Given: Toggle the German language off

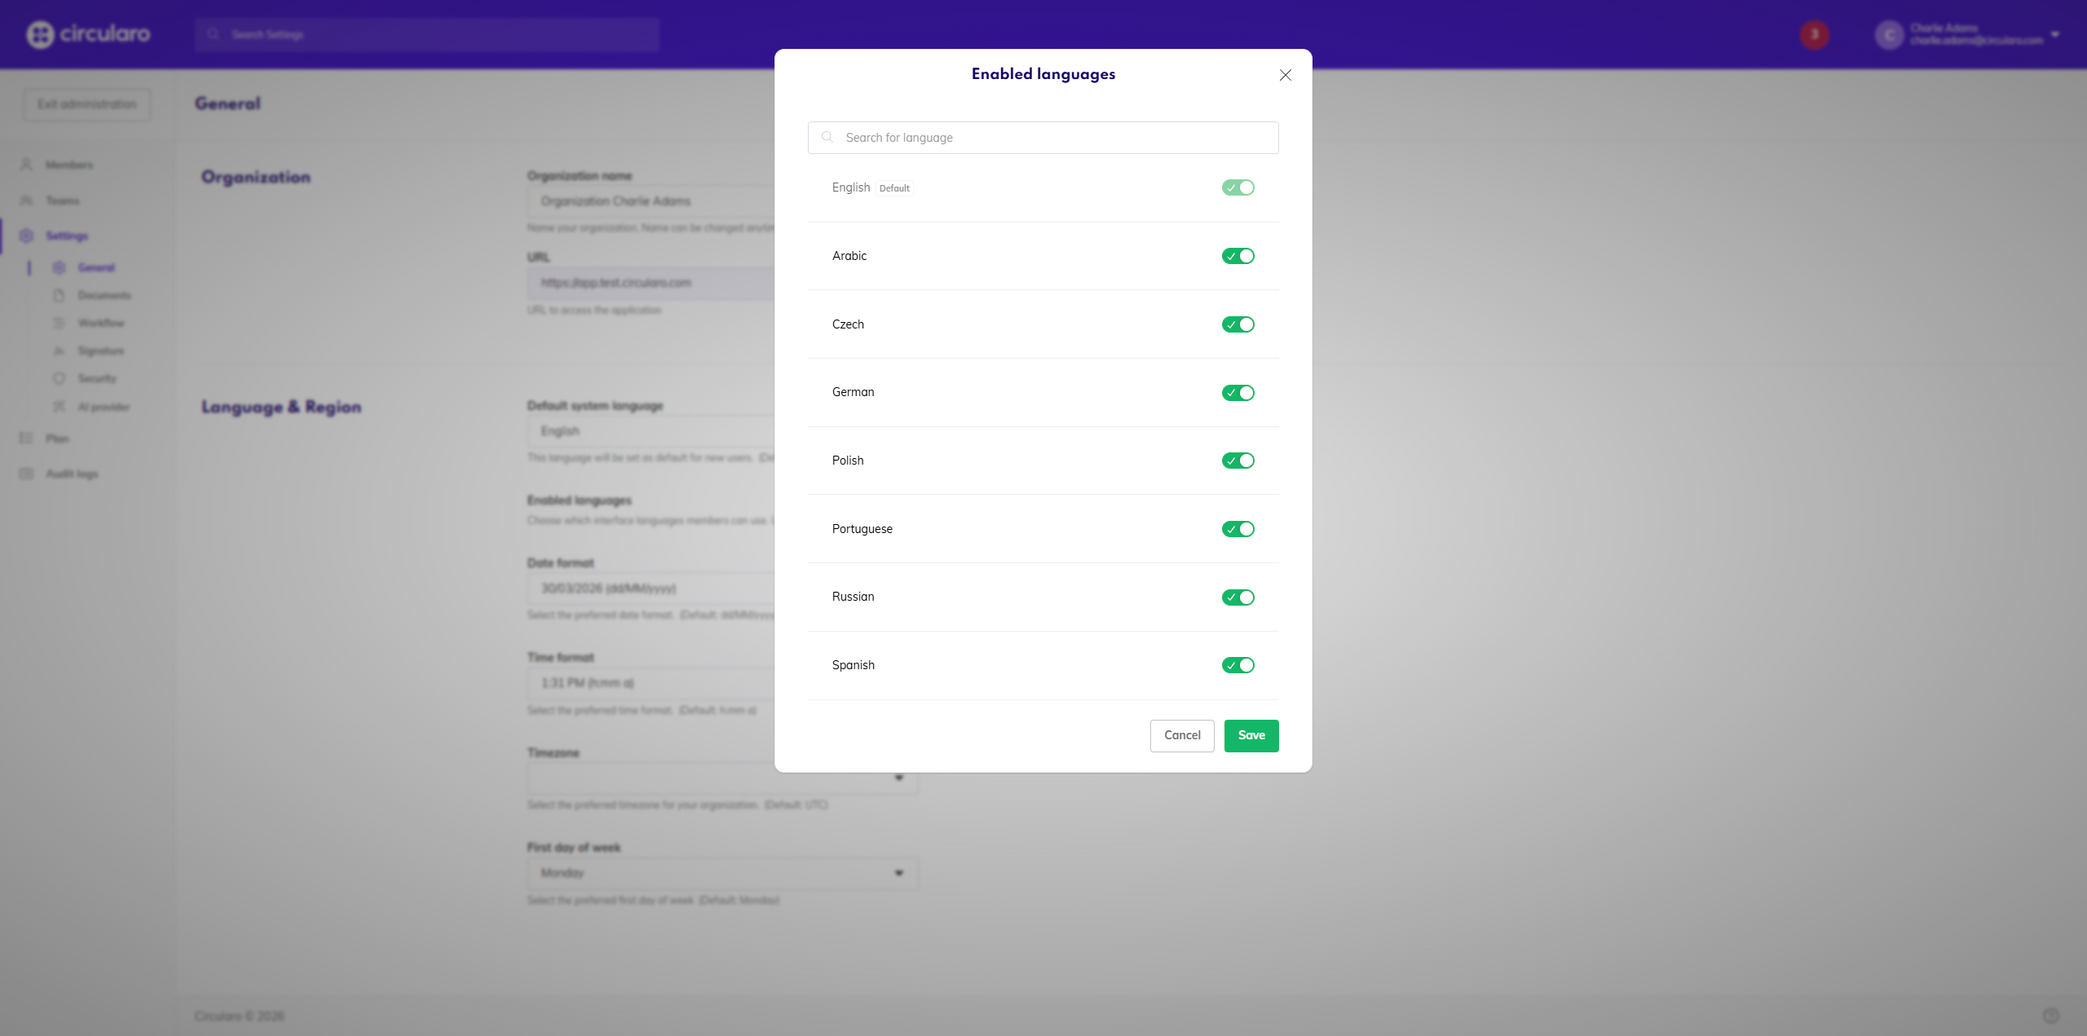Looking at the screenshot, I should pyautogui.click(x=1238, y=393).
